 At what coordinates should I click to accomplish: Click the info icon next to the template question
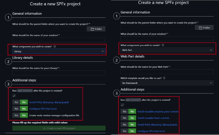tap(164, 78)
